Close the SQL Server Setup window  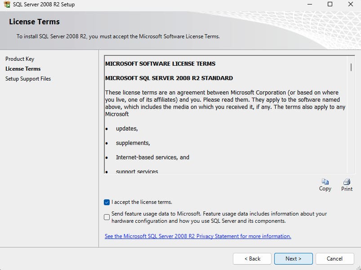tap(350, 4)
